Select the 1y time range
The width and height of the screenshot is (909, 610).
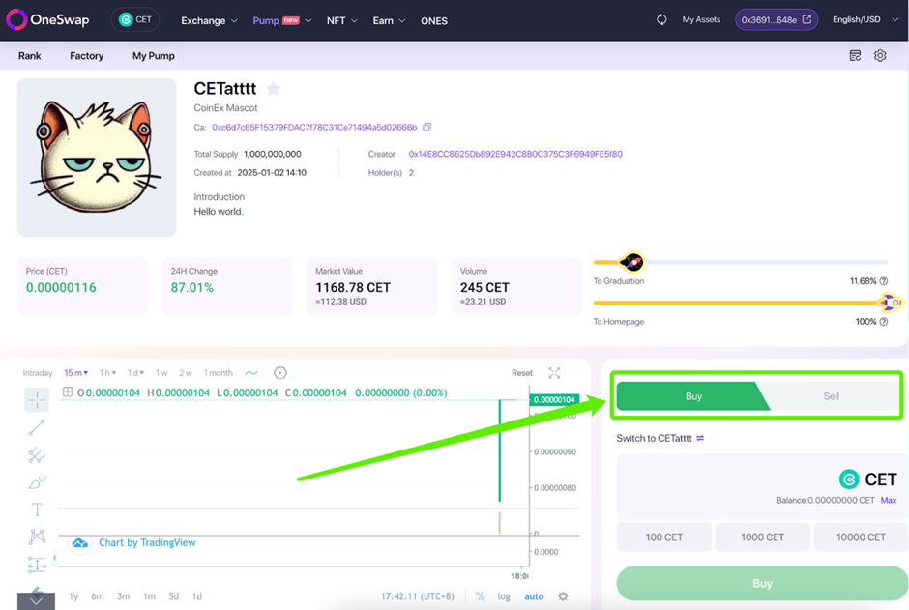[x=73, y=596]
